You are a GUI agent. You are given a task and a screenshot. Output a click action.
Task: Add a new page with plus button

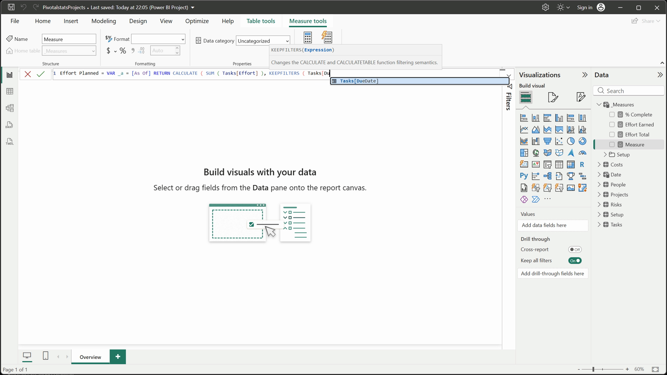click(x=118, y=357)
